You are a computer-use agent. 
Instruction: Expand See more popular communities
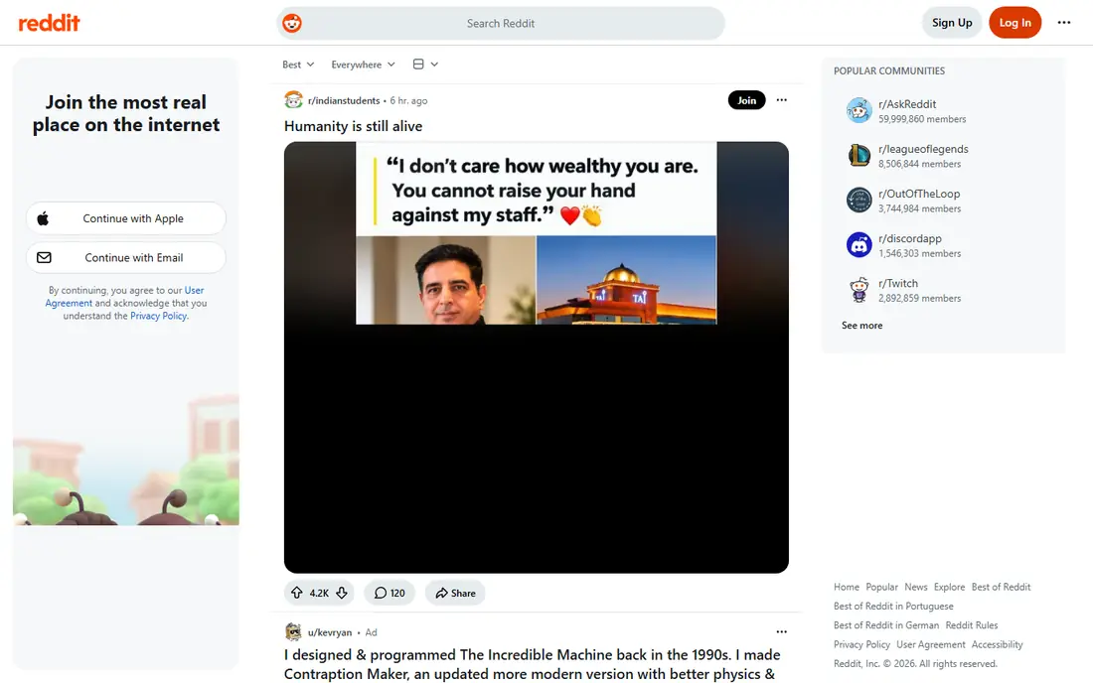pyautogui.click(x=861, y=326)
